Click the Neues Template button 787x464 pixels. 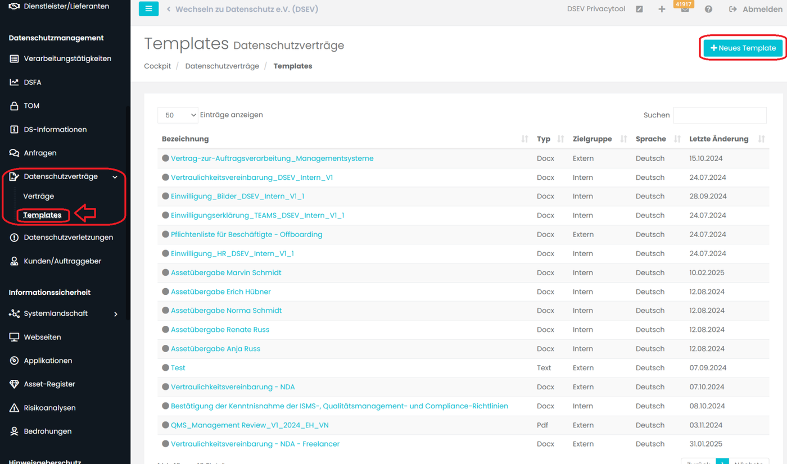tap(743, 48)
